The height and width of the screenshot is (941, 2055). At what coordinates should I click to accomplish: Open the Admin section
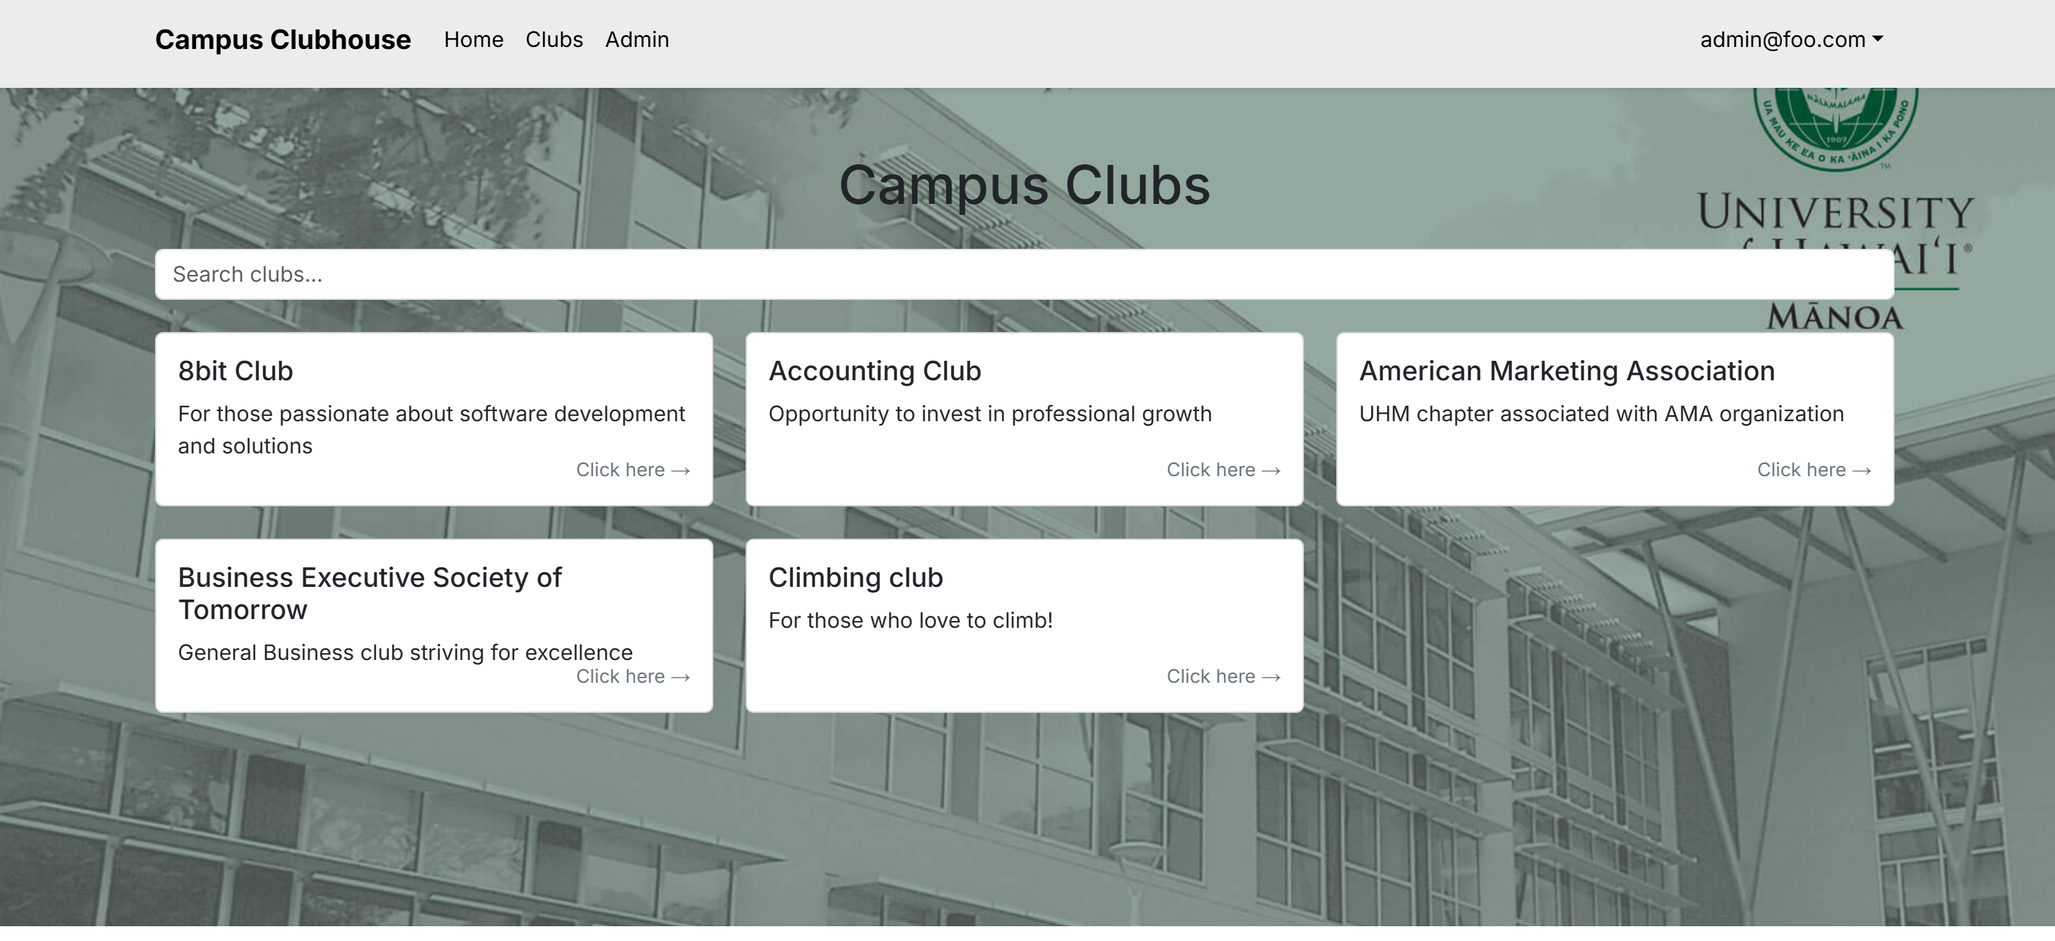click(638, 39)
